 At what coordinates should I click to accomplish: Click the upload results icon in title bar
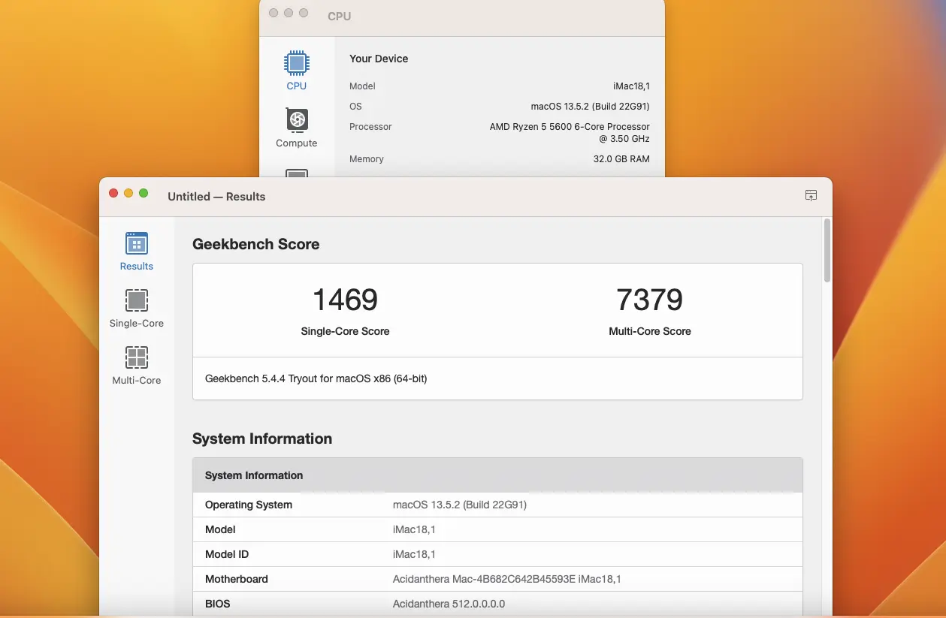(811, 195)
